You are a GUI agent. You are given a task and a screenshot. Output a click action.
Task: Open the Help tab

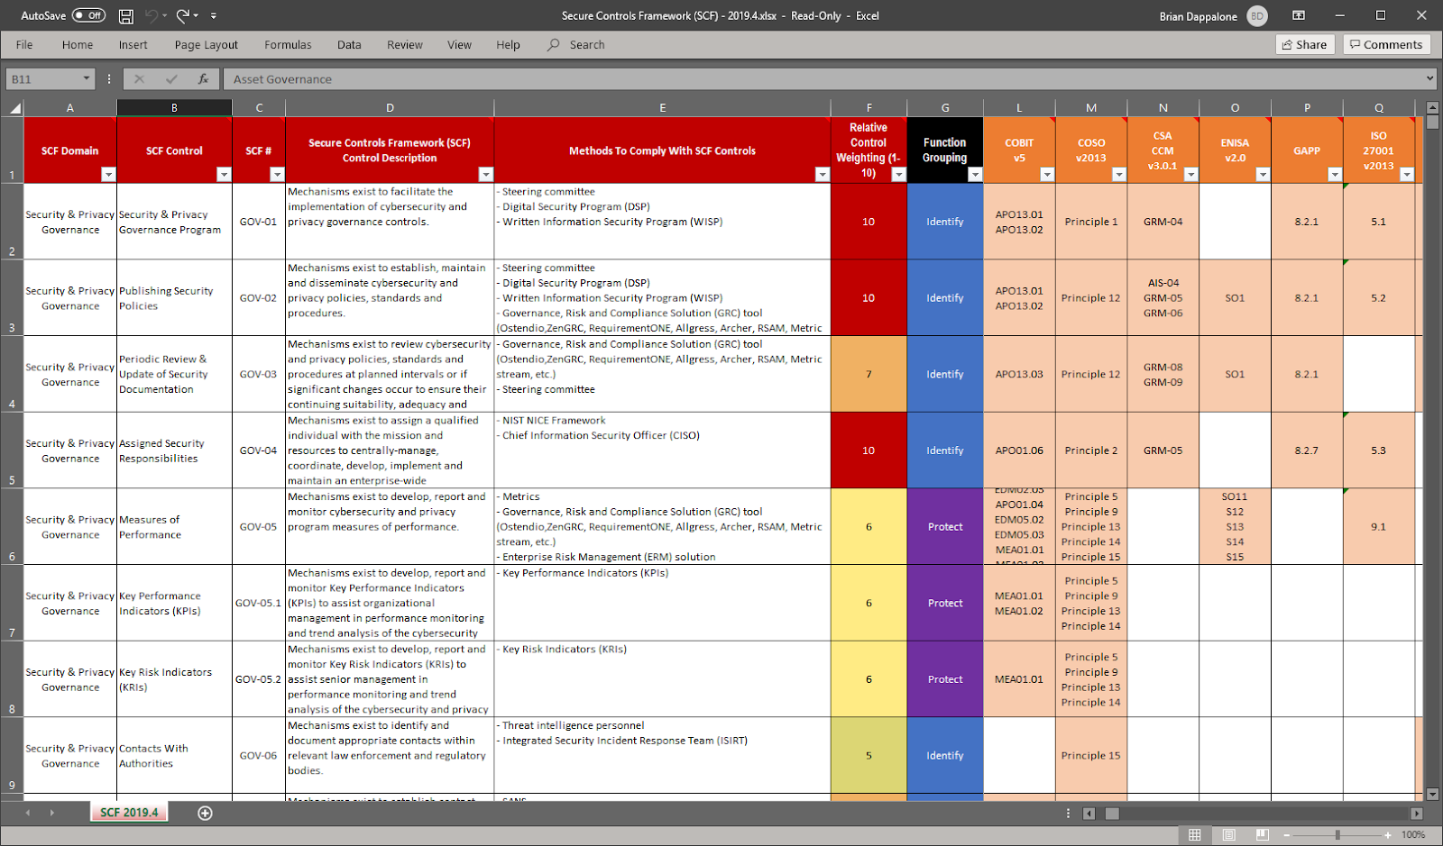click(508, 44)
